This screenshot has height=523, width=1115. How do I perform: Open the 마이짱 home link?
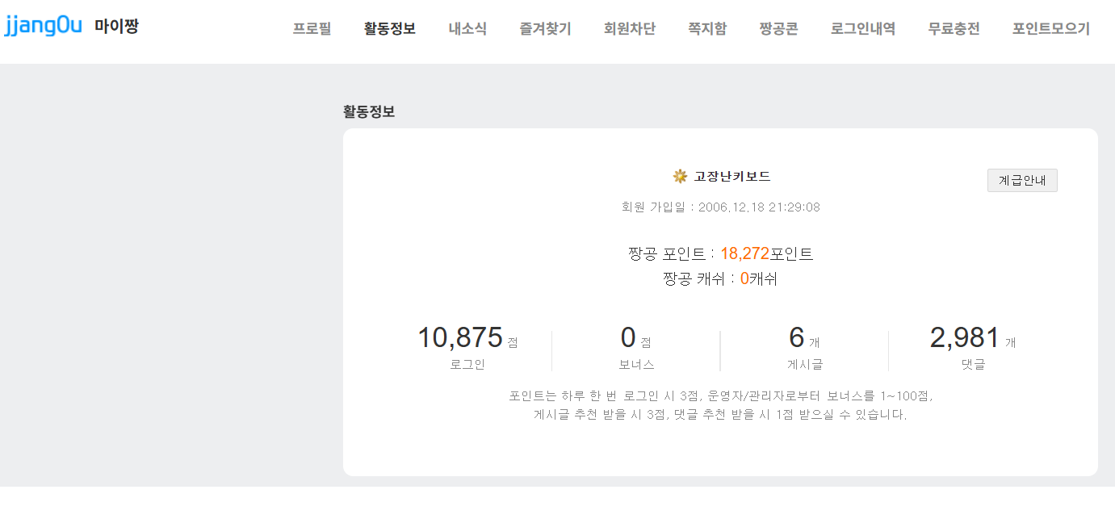pos(116,26)
